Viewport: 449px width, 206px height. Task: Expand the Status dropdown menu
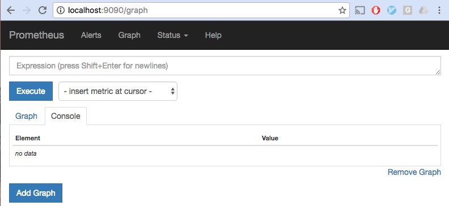(x=172, y=35)
